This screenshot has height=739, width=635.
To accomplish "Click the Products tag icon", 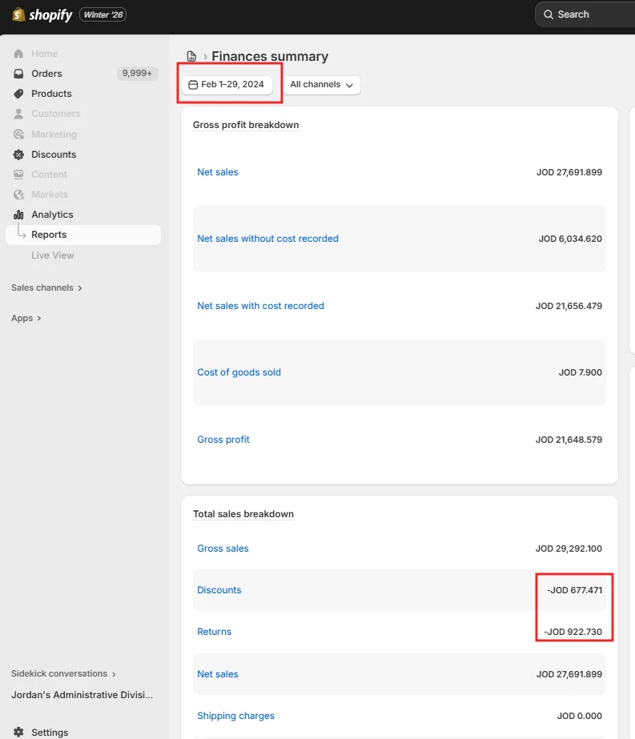I will (18, 94).
